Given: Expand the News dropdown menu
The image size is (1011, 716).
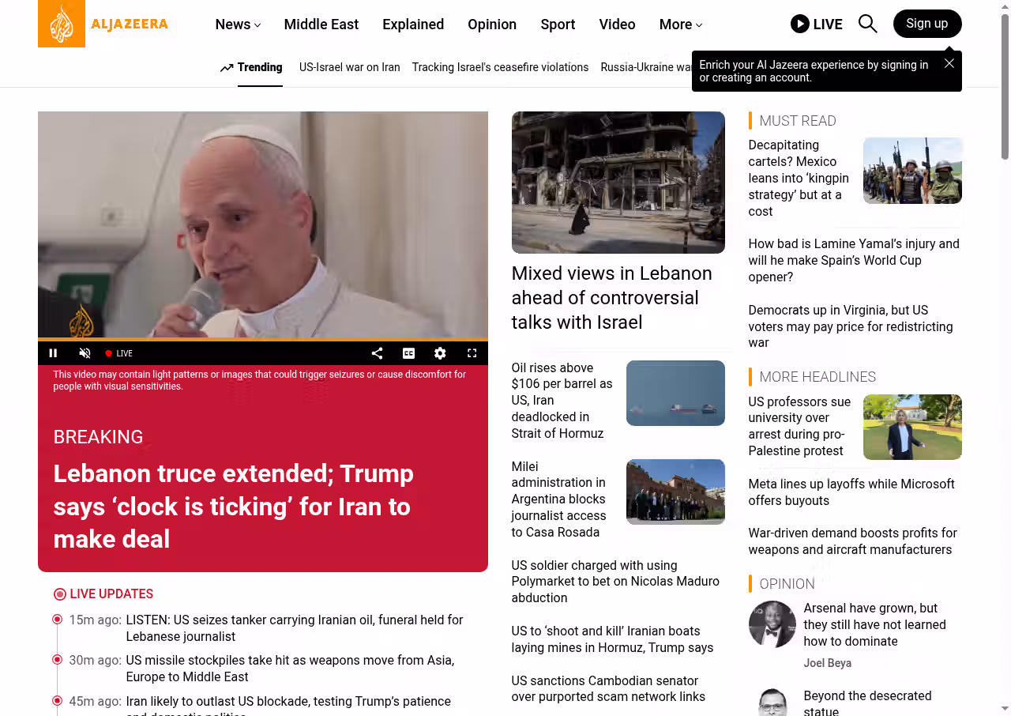Looking at the screenshot, I should click(238, 24).
